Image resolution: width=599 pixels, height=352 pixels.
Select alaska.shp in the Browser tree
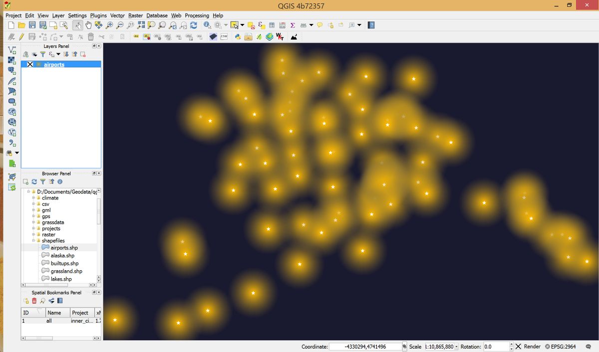(62, 255)
